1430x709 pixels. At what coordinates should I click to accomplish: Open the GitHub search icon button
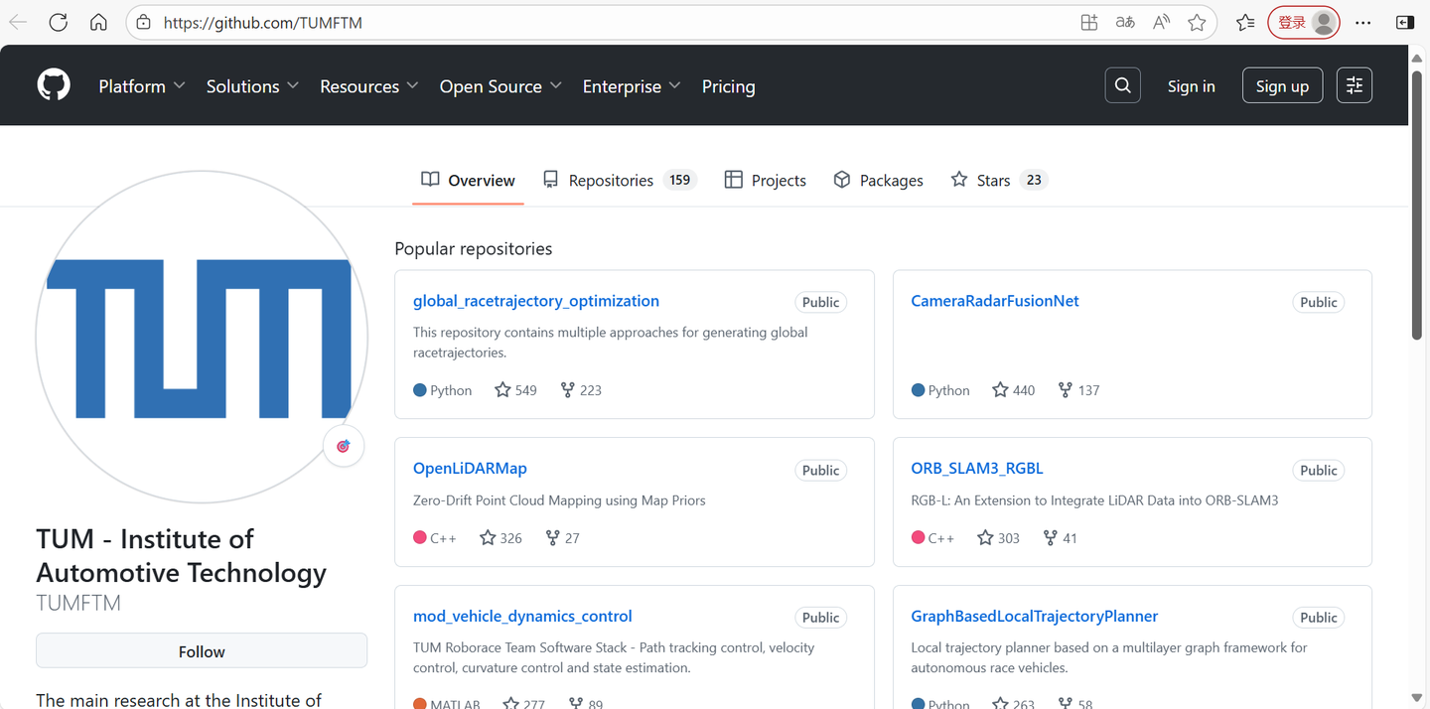[1122, 85]
